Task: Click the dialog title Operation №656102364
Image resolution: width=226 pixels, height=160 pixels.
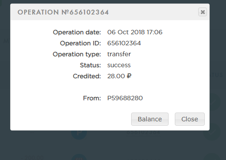Action: [63, 12]
